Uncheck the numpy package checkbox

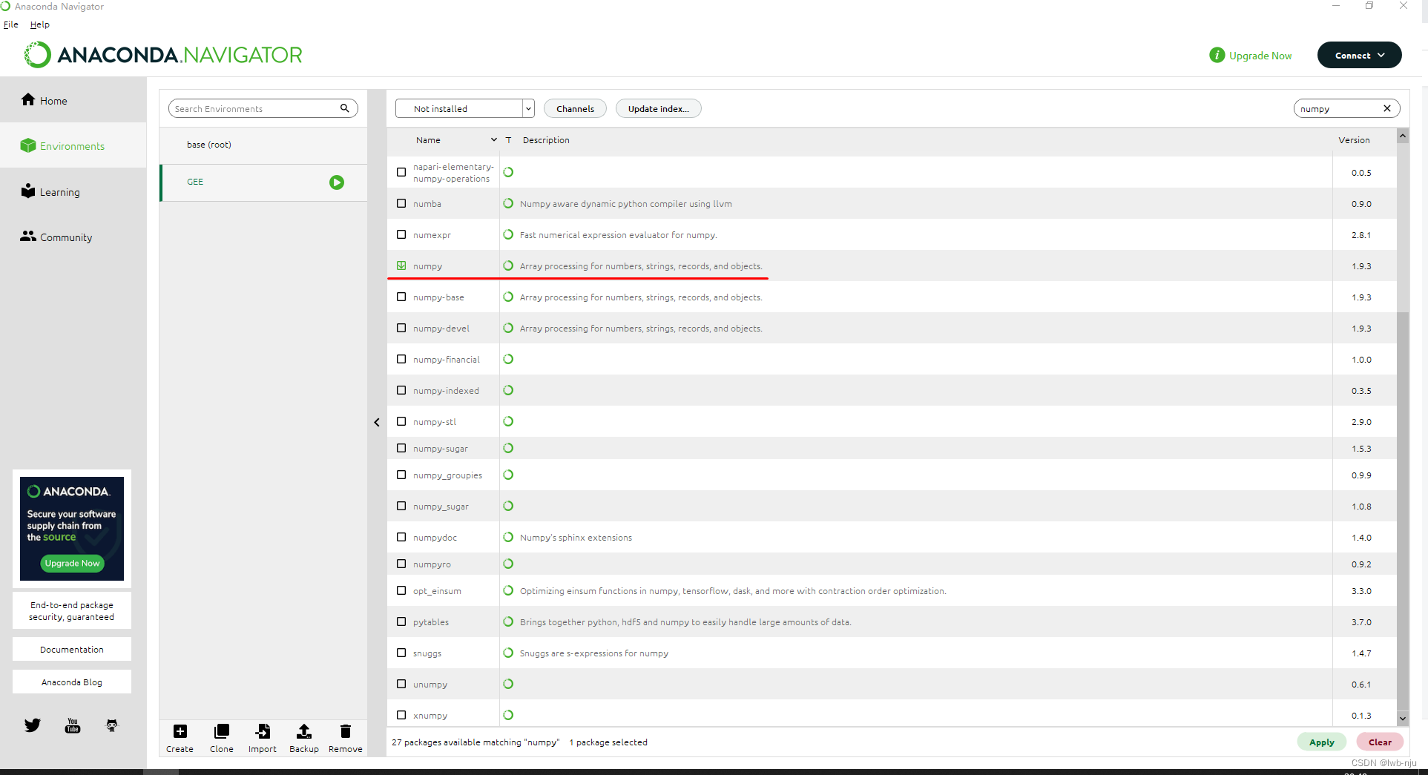401,266
